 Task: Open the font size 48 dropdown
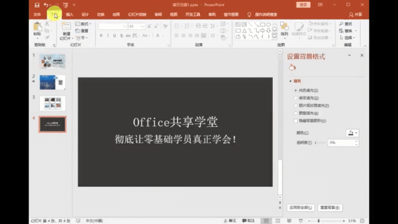click(x=143, y=26)
